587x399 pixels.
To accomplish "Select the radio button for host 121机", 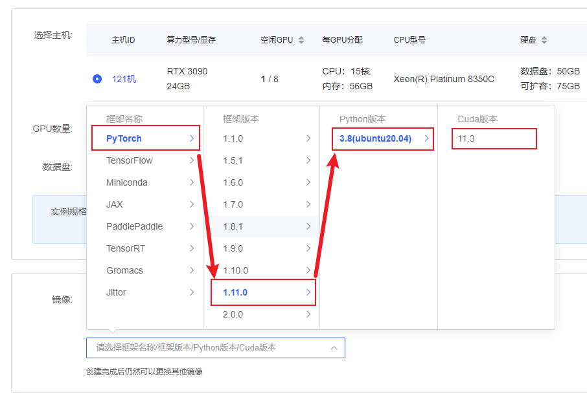I will coord(97,79).
